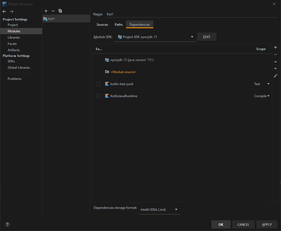Image resolution: width=281 pixels, height=231 pixels.
Task: Apply changes with the APPLY button
Action: point(266,224)
